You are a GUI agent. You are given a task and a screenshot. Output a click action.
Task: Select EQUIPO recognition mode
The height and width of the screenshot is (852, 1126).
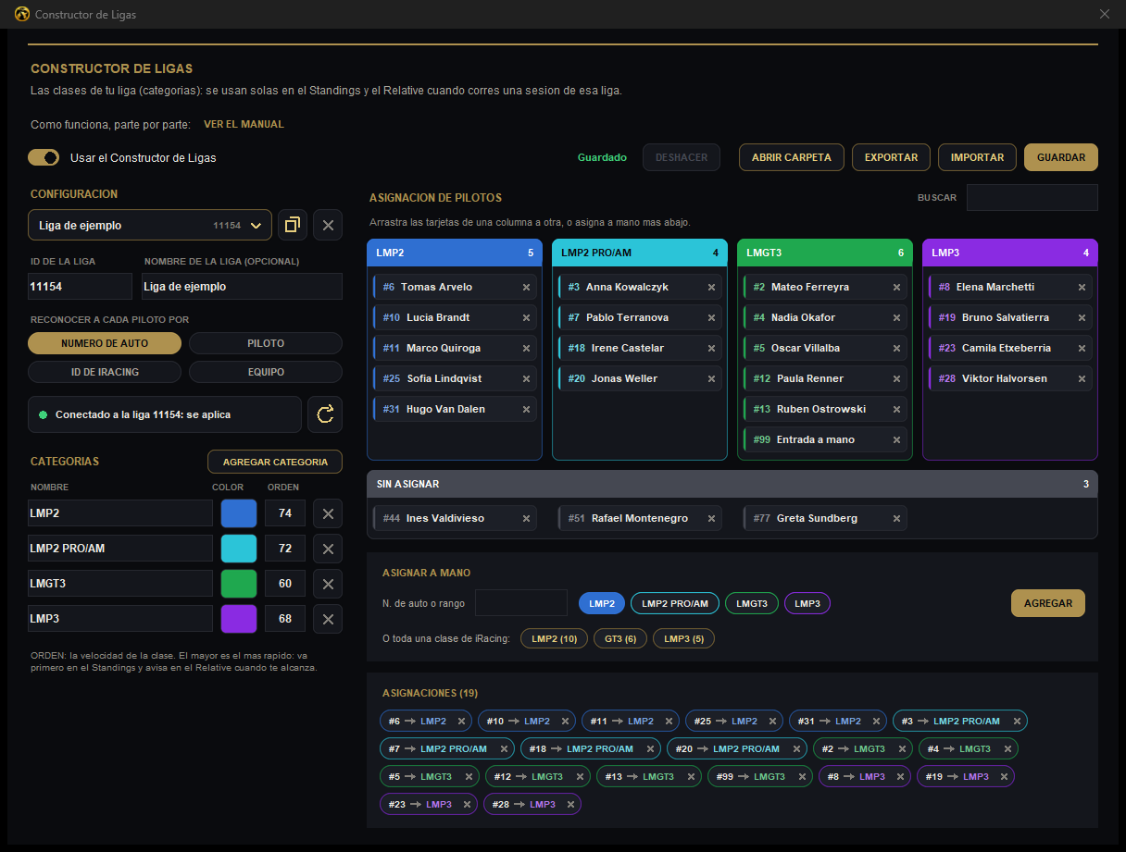pos(266,372)
